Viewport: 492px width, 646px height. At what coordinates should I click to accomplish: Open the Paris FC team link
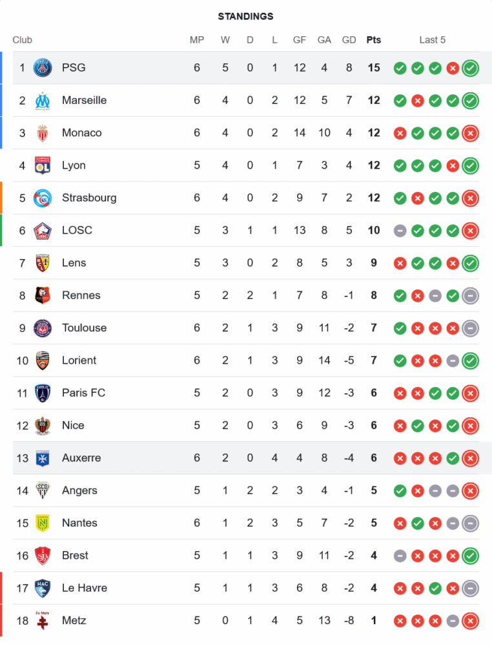[83, 393]
